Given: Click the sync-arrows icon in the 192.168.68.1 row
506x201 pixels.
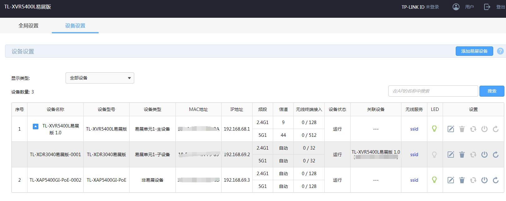Looking at the screenshot, I should pyautogui.click(x=473, y=129).
